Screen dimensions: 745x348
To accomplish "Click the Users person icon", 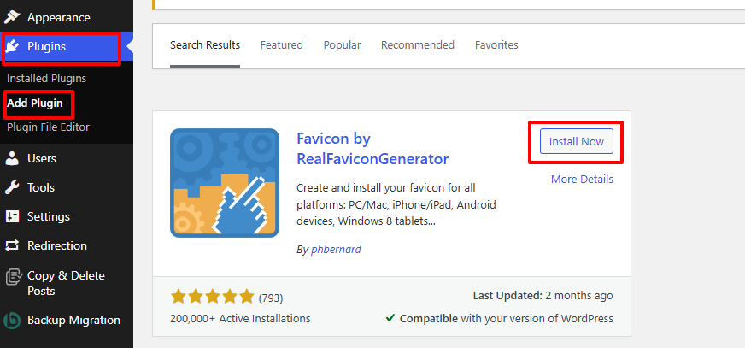I will point(13,158).
